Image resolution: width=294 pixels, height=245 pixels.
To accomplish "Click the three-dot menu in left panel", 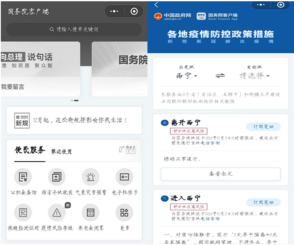I will pos(114,11).
